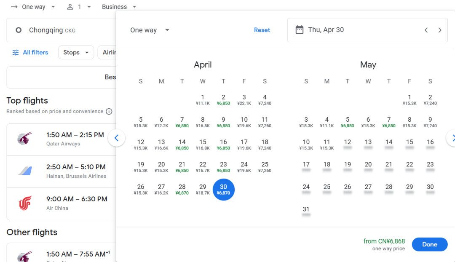Open the passenger count dropdown
This screenshot has height=262, width=455.
pyautogui.click(x=79, y=7)
